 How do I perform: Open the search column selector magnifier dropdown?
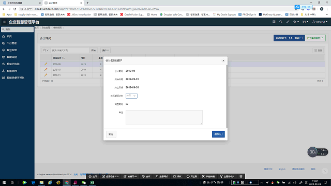click(x=46, y=51)
